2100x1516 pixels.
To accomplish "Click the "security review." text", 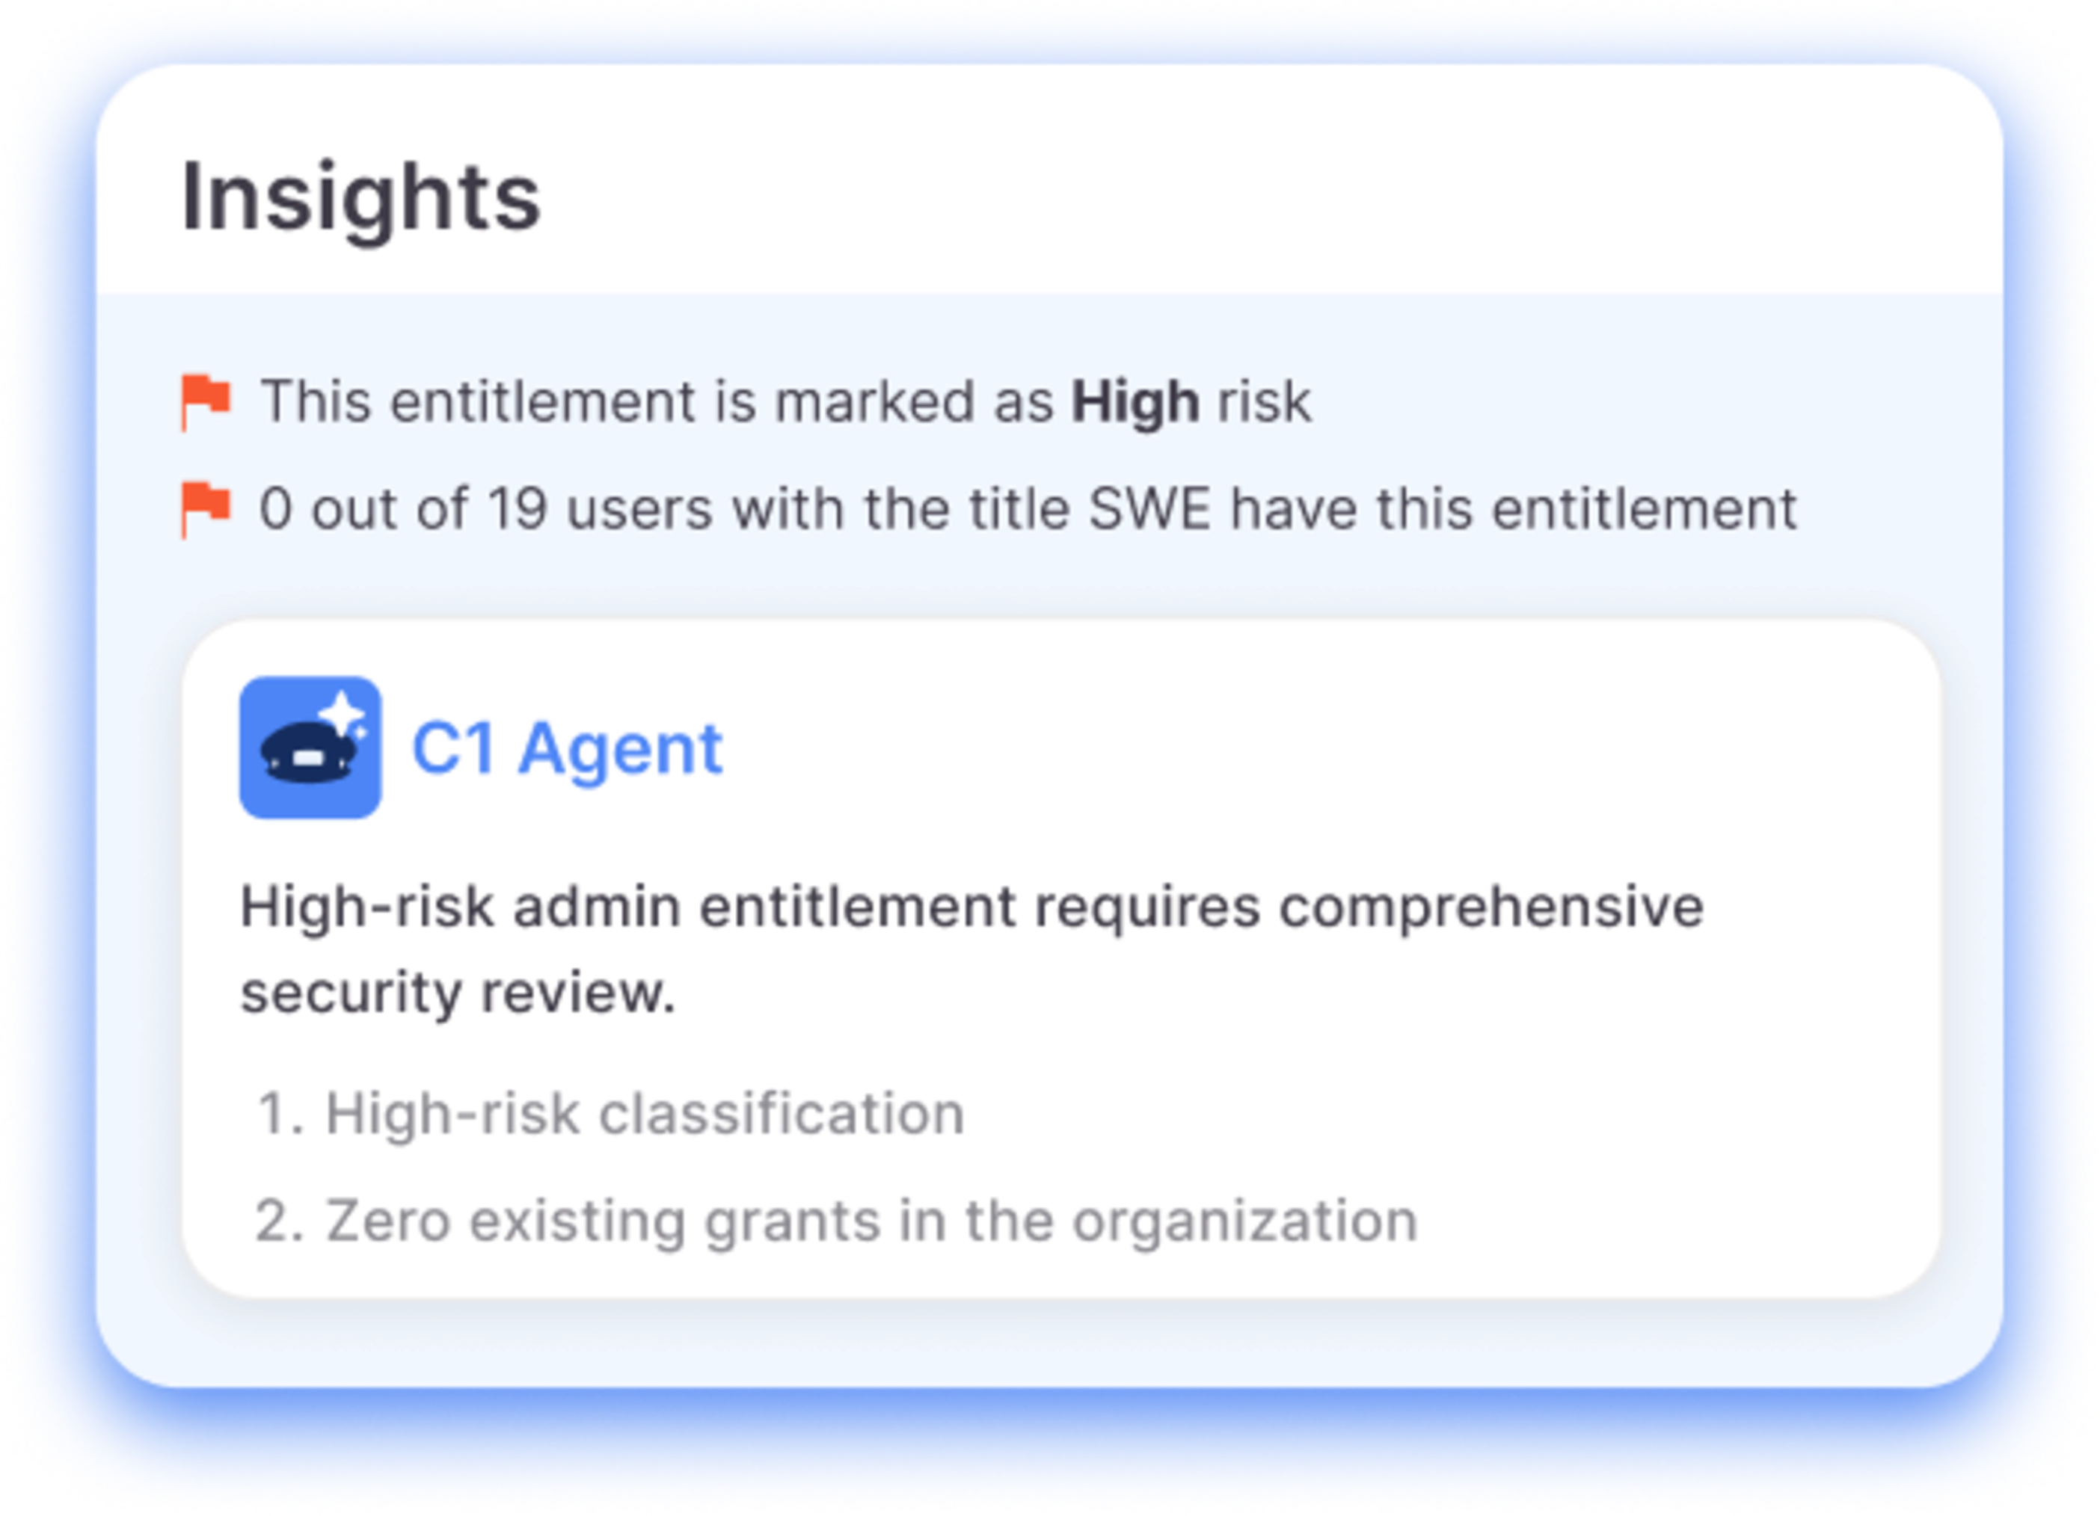I will point(458,993).
